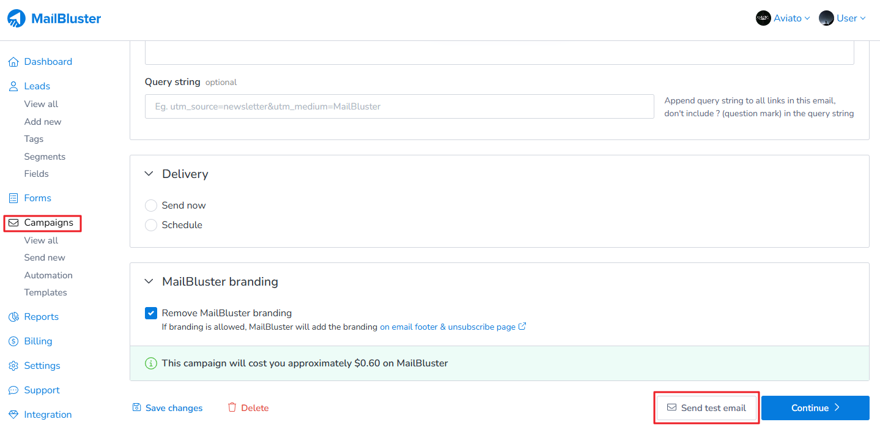Image resolution: width=880 pixels, height=430 pixels.
Task: Click the Reports pie chart icon
Action: pos(13,317)
